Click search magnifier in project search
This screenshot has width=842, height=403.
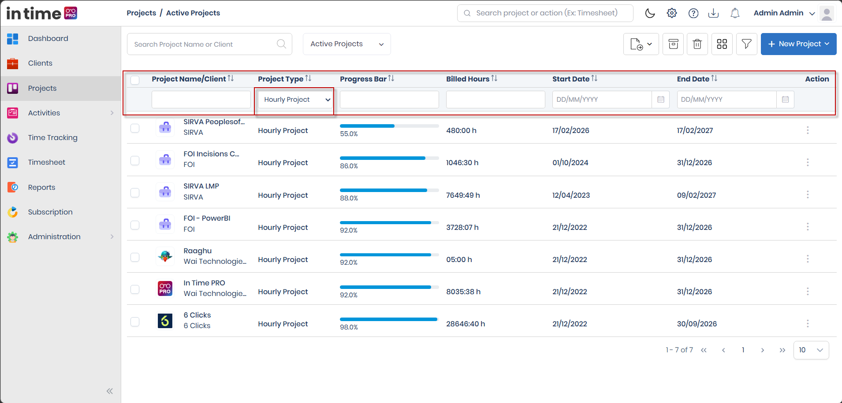[x=281, y=44]
